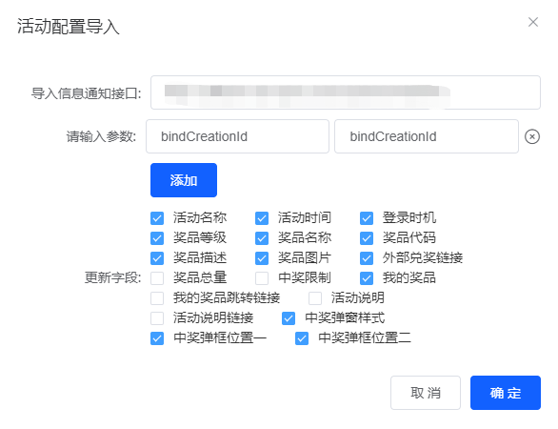Screen dimensions: 558x429
Task: Close the 活动配置导入 dialog with the X icon
Action: coord(532,22)
